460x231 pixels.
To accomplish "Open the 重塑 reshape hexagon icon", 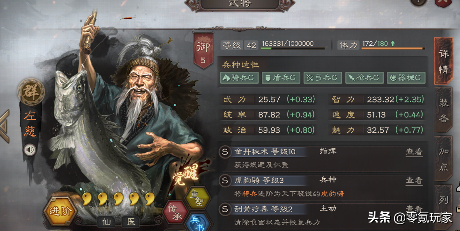I will (x=198, y=198).
